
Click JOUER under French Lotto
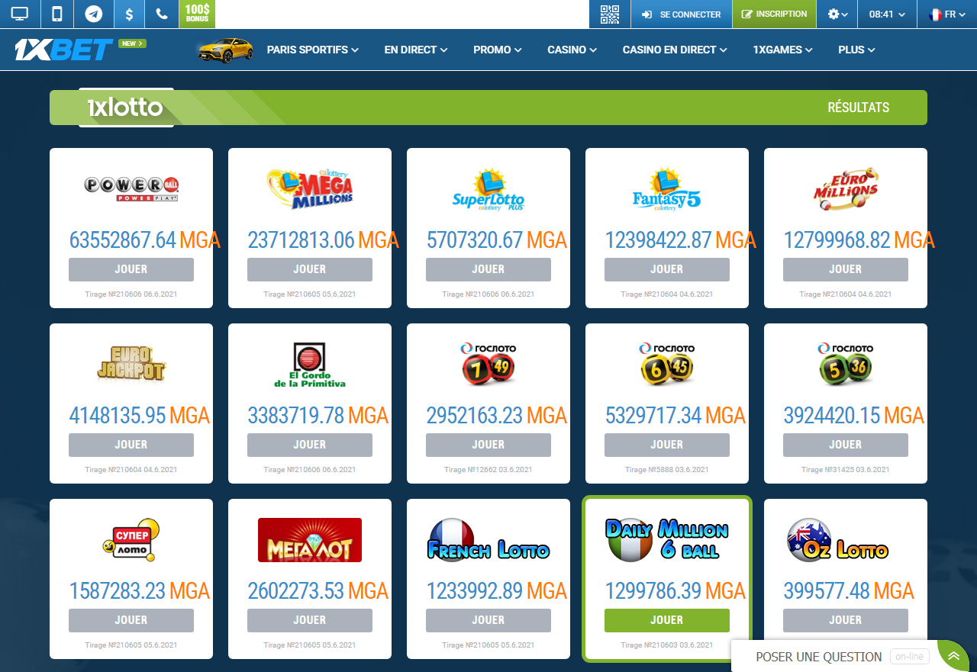pyautogui.click(x=488, y=620)
